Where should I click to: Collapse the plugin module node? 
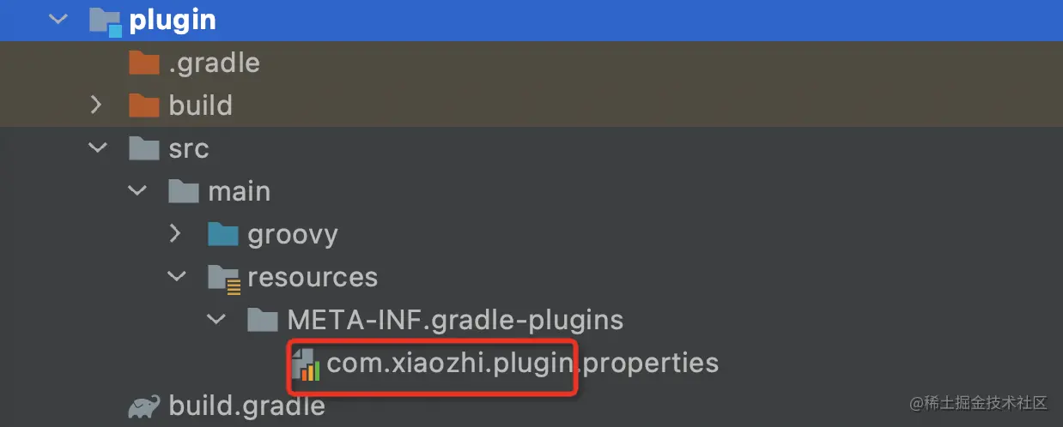coord(58,19)
